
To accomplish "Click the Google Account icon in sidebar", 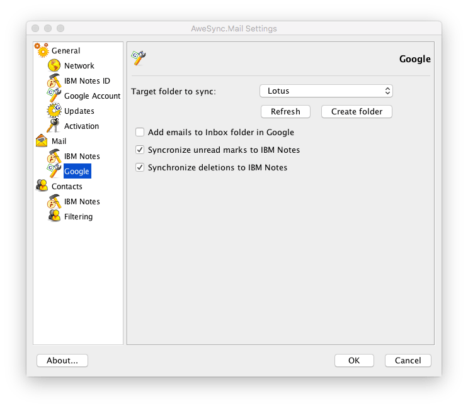I will tap(54, 96).
